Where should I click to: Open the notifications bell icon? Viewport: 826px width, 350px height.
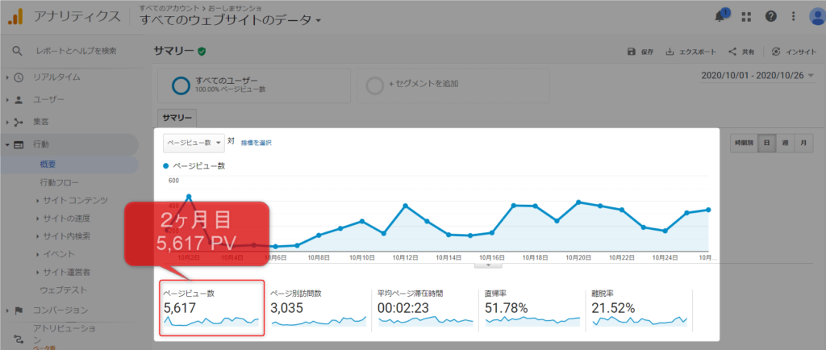pos(720,17)
